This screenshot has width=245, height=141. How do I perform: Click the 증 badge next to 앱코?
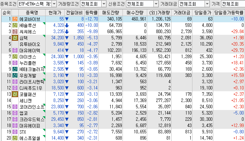tap(15, 113)
